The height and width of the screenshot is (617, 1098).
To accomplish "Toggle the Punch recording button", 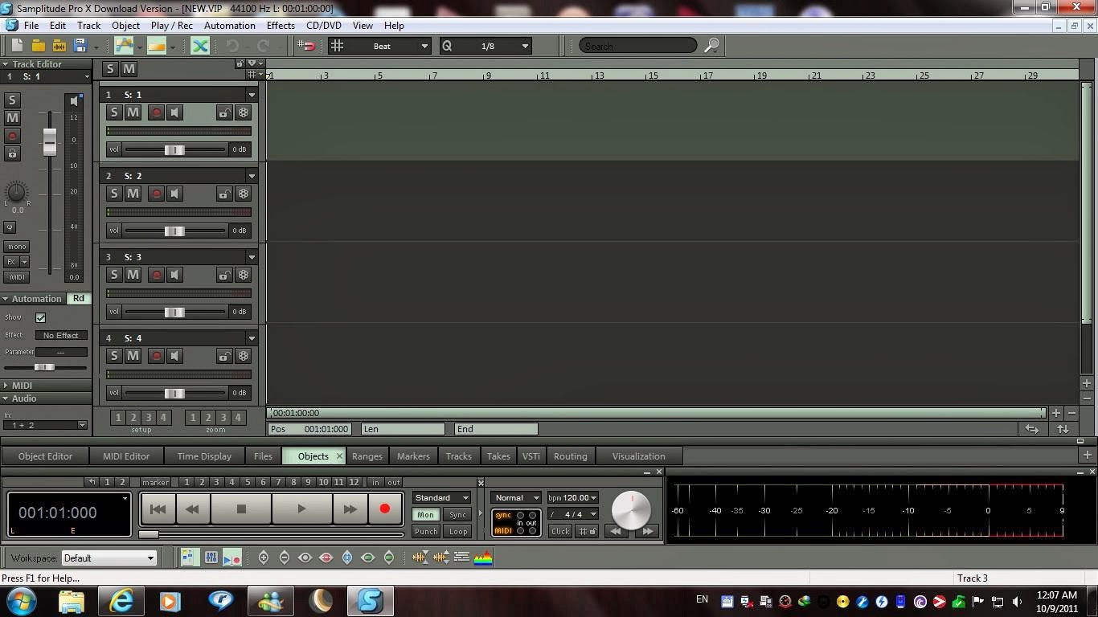I will (426, 531).
